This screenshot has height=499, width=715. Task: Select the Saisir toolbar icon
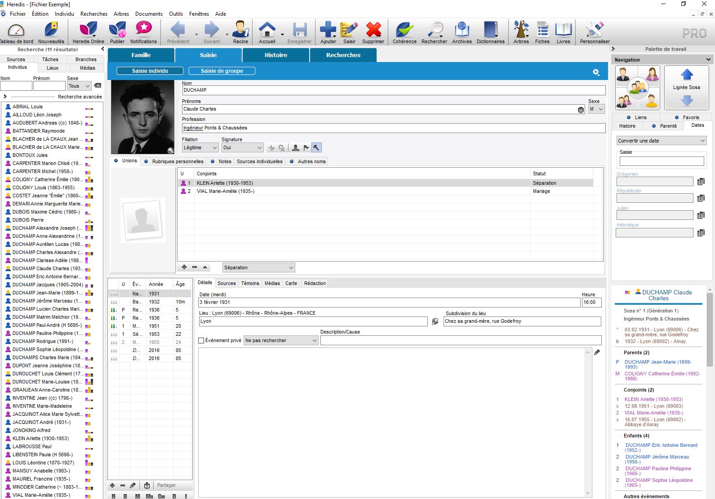349,33
